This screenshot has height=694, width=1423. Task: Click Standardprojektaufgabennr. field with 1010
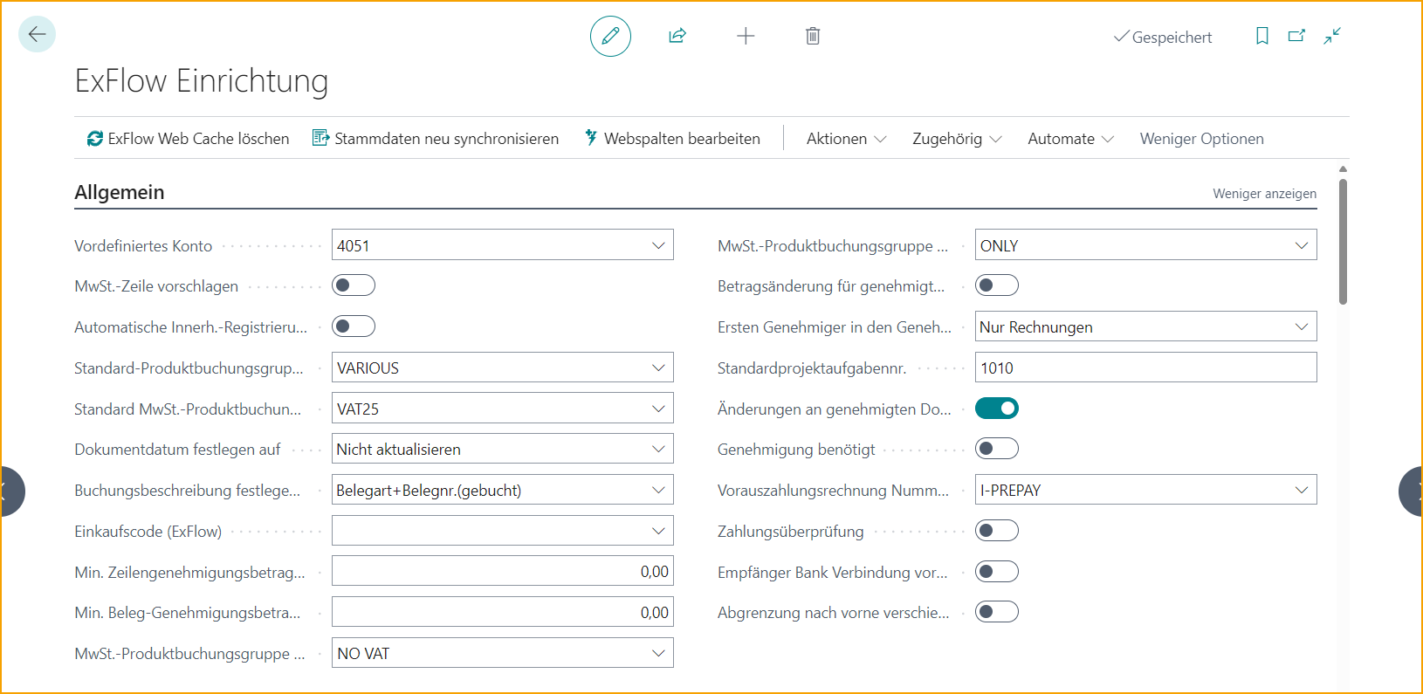pyautogui.click(x=1145, y=368)
